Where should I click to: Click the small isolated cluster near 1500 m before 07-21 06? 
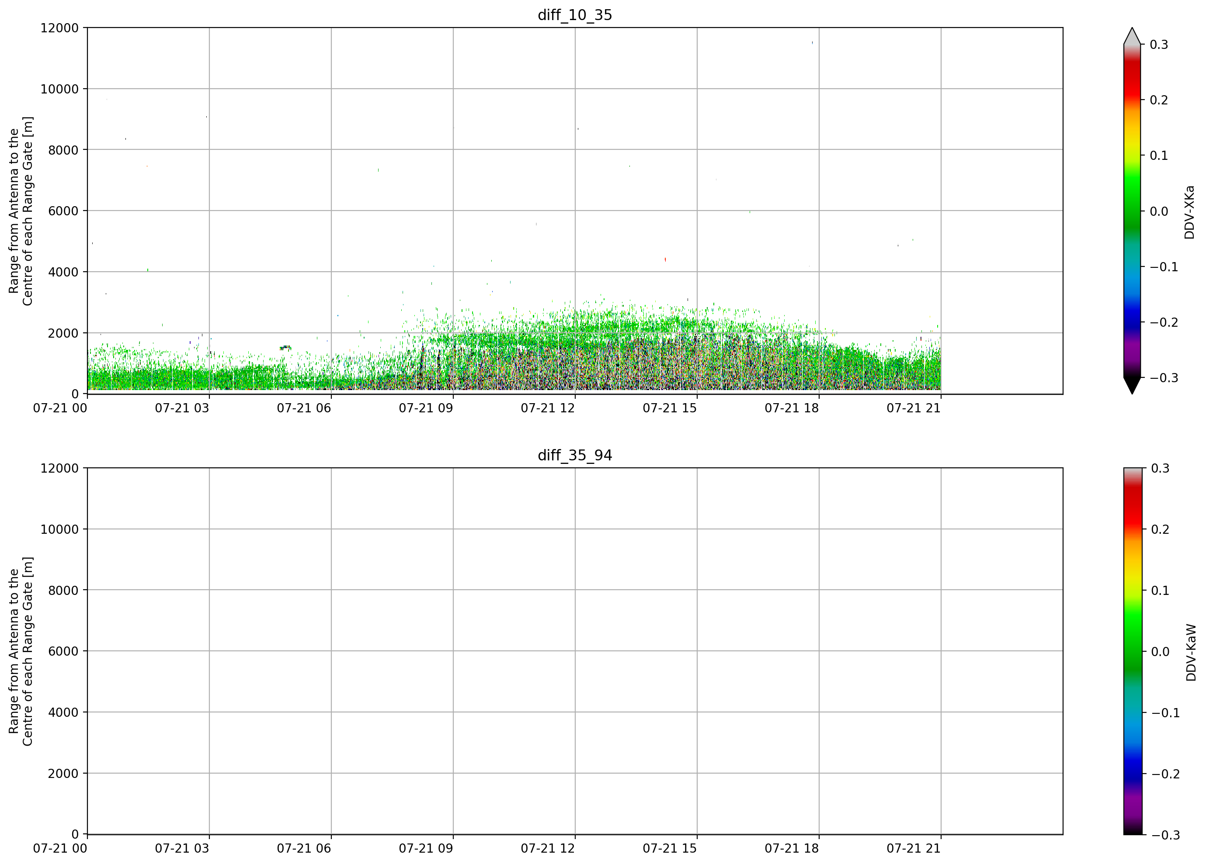click(x=285, y=348)
